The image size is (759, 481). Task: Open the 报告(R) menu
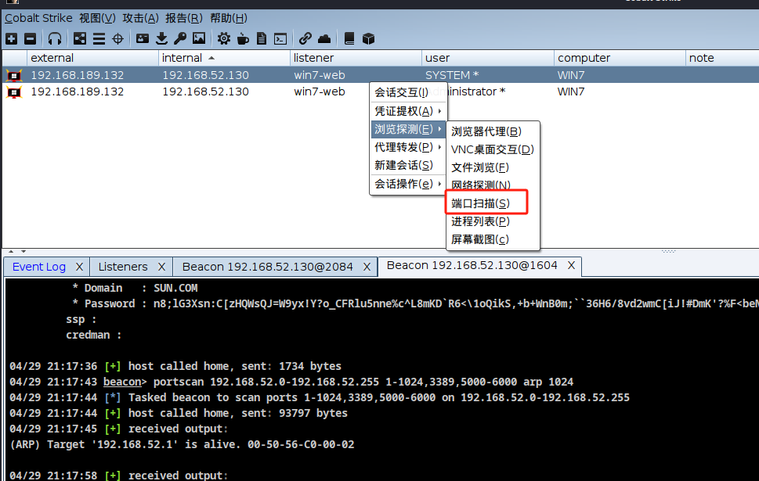pos(183,18)
